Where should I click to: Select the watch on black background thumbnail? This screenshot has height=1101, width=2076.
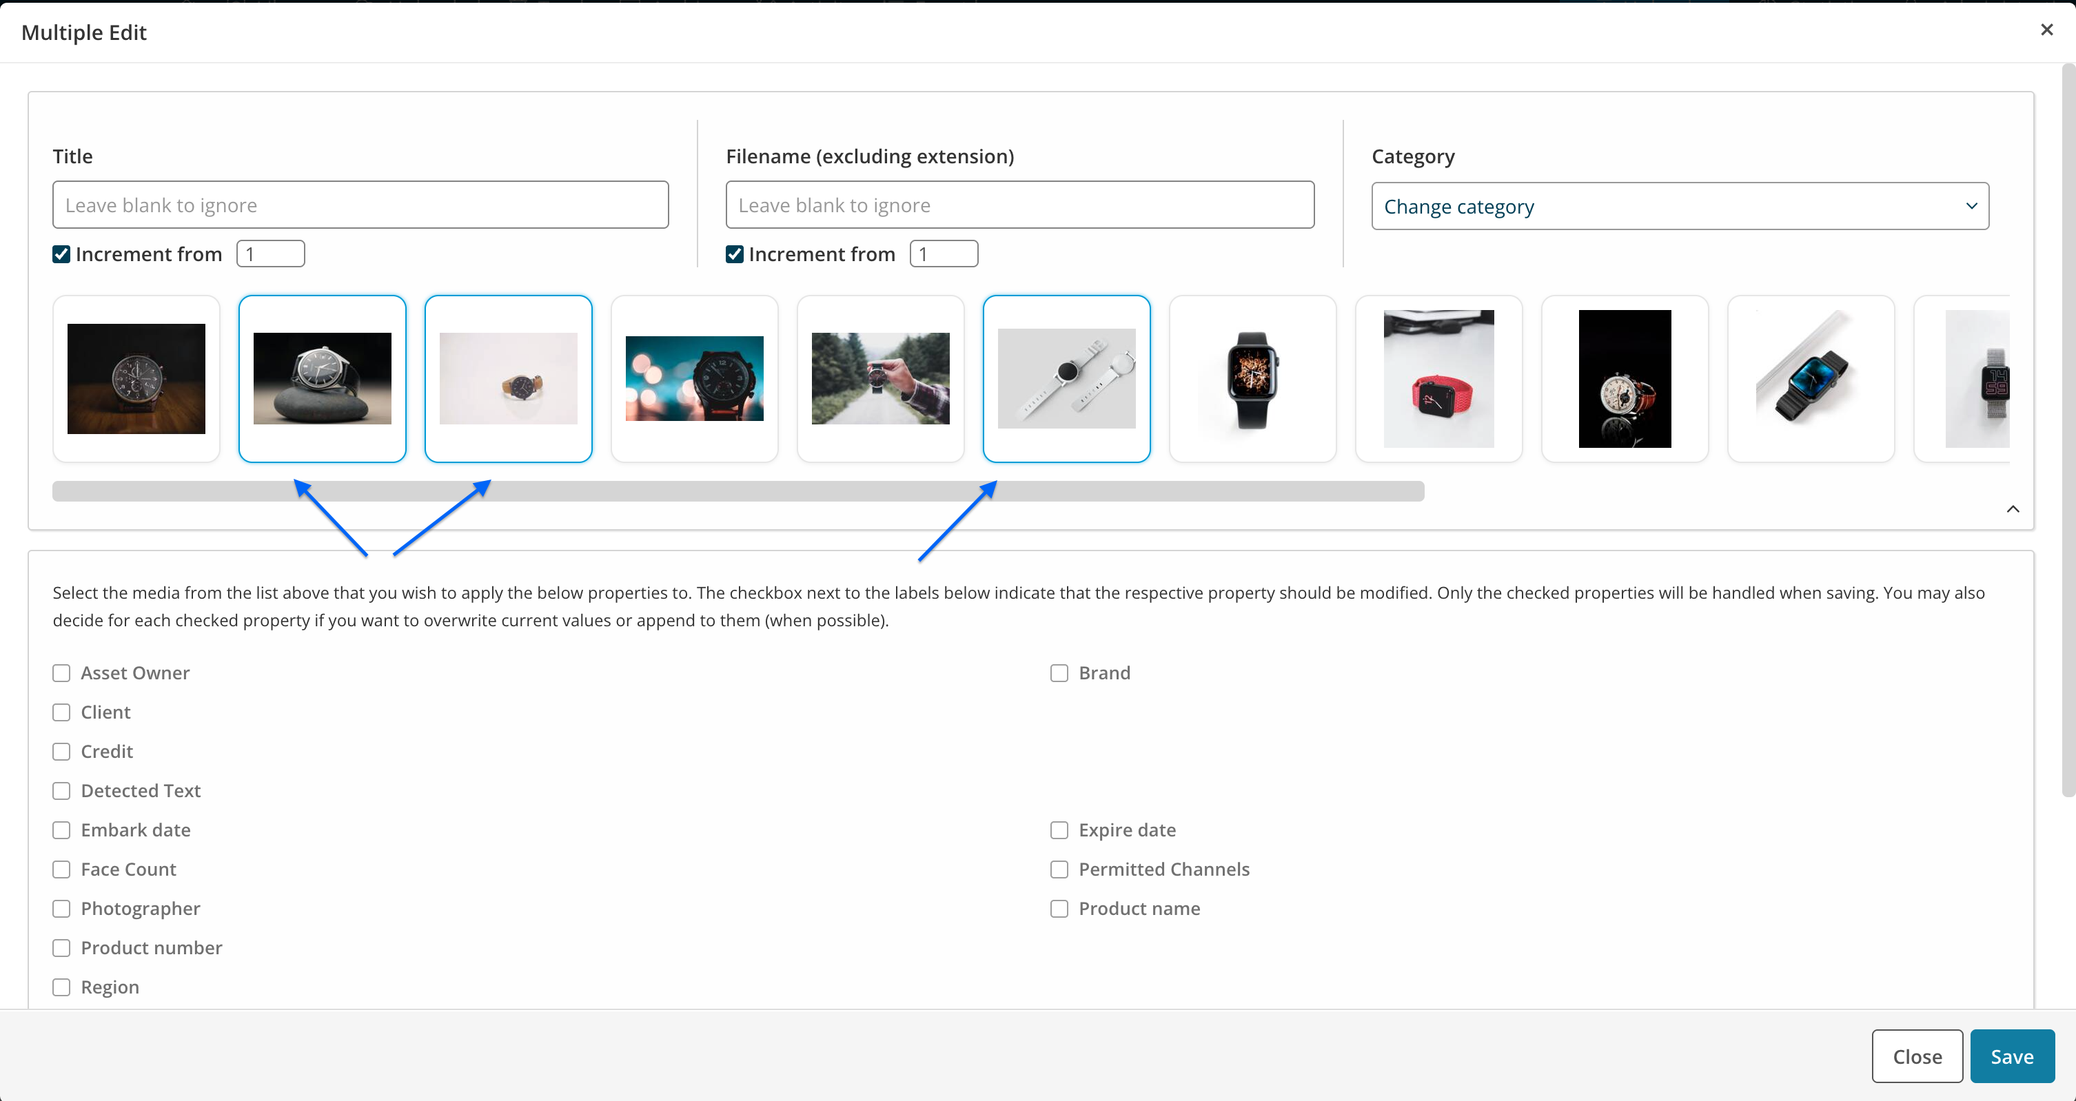1625,378
